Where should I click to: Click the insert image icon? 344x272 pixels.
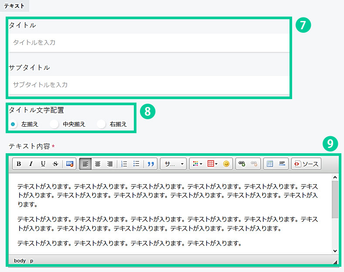point(70,164)
